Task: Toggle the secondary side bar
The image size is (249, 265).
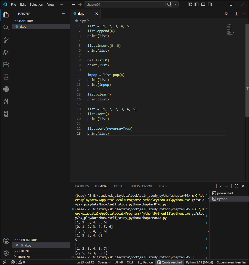Action: coord(210,5)
